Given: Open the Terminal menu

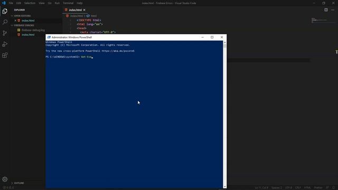Looking at the screenshot, I should tap(68, 3).
